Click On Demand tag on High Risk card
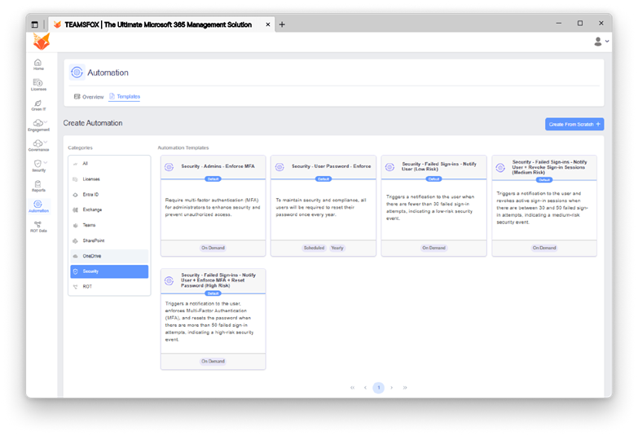Image resolution: width=638 pixels, height=436 pixels. tap(213, 362)
